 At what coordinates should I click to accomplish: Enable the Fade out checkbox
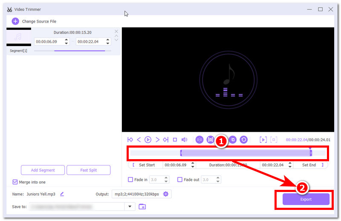tap(180, 180)
